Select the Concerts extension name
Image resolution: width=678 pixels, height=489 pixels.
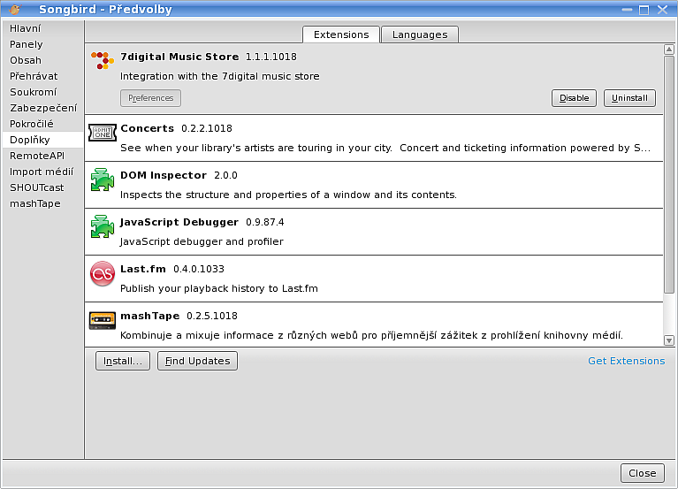147,128
